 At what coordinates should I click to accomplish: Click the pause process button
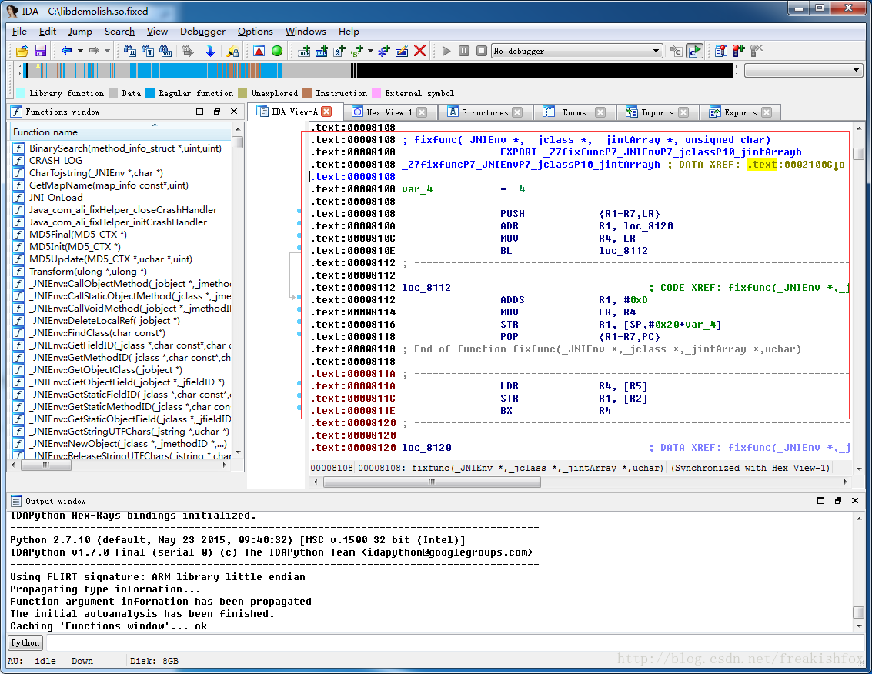464,51
